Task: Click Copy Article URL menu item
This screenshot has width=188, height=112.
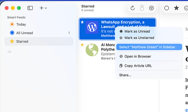Action: point(138,66)
